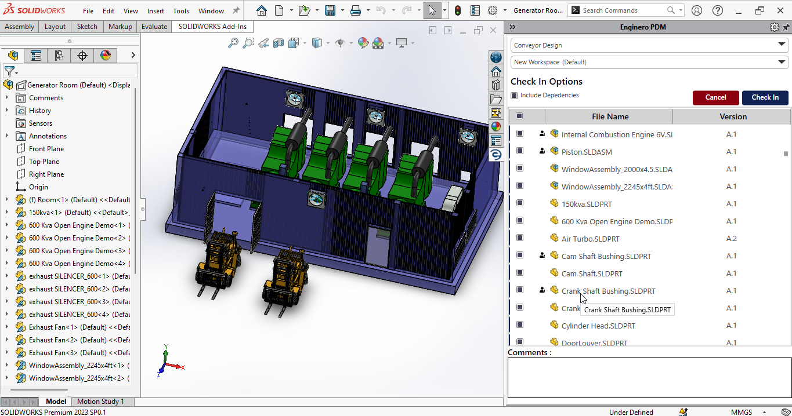Switch to FeatureManager design tree tab
Screen dimensions: 792x416
coord(13,56)
